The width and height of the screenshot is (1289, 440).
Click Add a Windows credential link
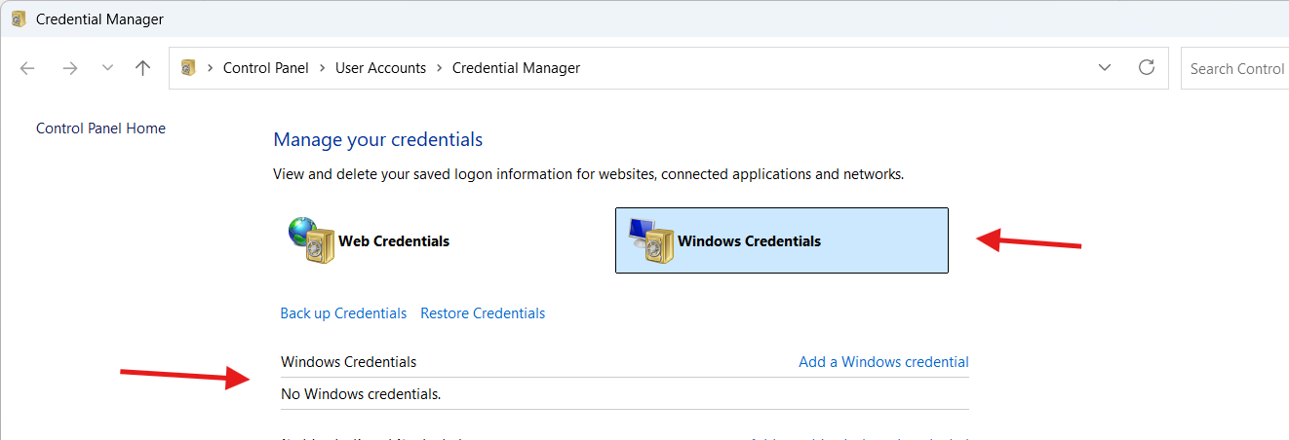(x=883, y=362)
